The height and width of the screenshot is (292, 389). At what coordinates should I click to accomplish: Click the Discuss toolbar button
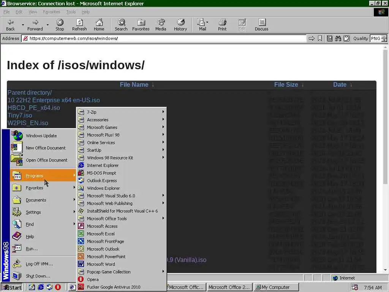(x=261, y=25)
